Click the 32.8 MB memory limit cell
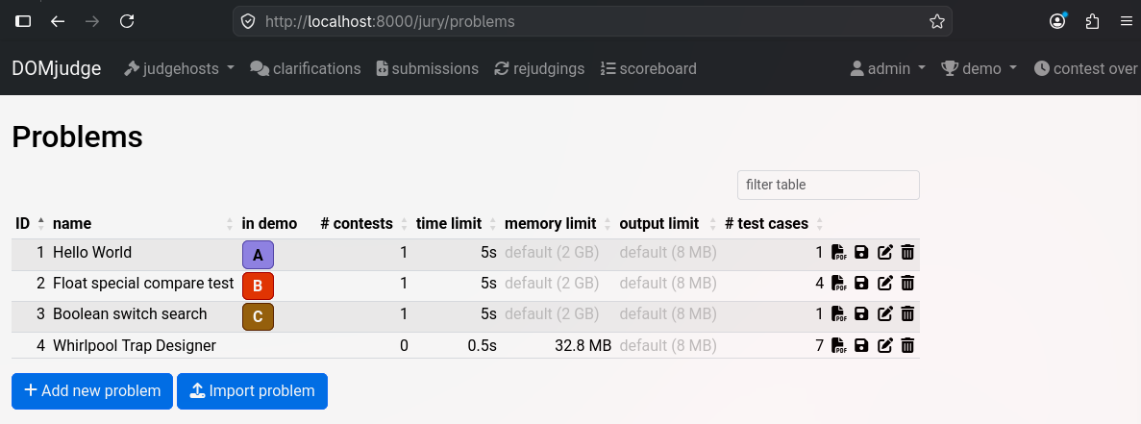The width and height of the screenshot is (1141, 424). [583, 345]
